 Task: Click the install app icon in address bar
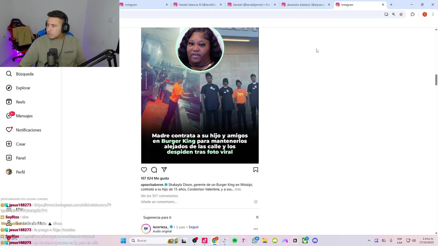click(x=386, y=14)
